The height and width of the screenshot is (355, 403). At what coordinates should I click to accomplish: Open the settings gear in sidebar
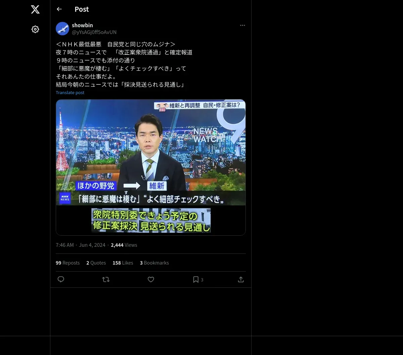[x=35, y=29]
